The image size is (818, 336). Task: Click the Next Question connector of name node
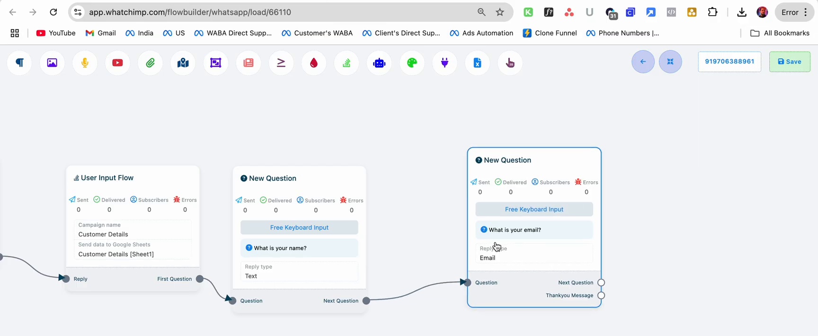366,301
